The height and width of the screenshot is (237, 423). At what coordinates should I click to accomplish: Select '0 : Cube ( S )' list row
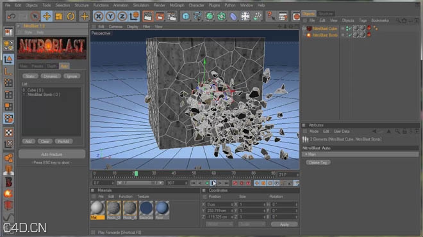click(x=51, y=90)
